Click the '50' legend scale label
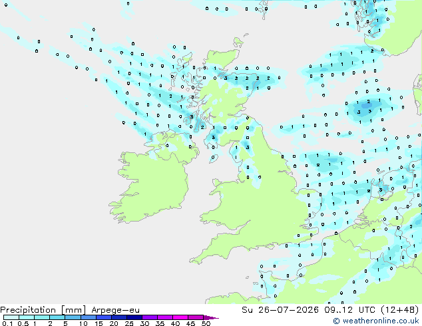The image size is (422, 326). [206, 323]
